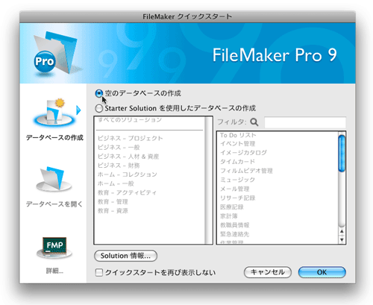
Task: Choose フィルムビデオ管理 solution
Action: coord(246,171)
